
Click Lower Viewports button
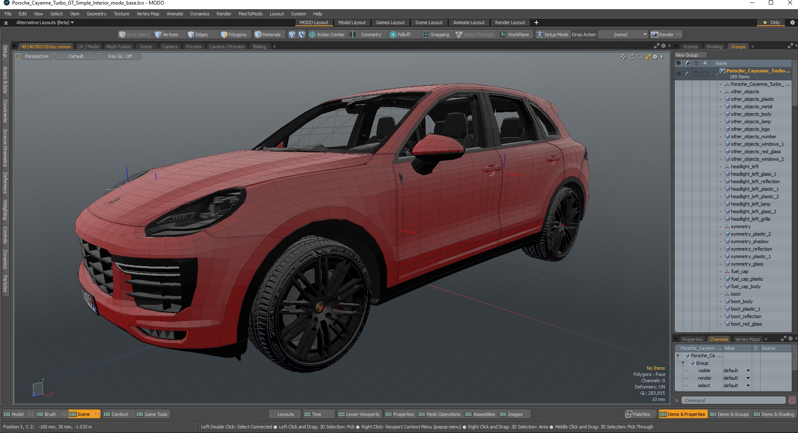pyautogui.click(x=359, y=414)
